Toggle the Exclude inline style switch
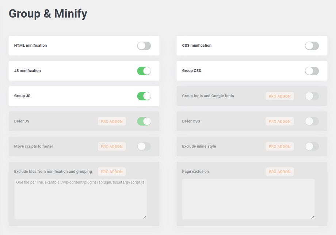This screenshot has height=235, width=336. (312, 146)
